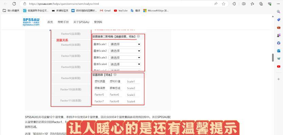Open Microsoft Edge 加... bookmark
Viewport: 283px width, 135px height.
[x=156, y=10]
